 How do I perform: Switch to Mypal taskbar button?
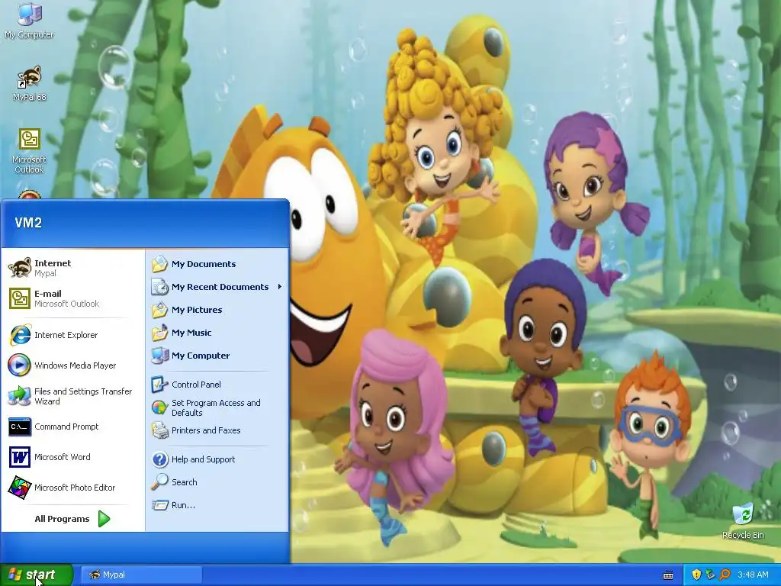tap(141, 575)
